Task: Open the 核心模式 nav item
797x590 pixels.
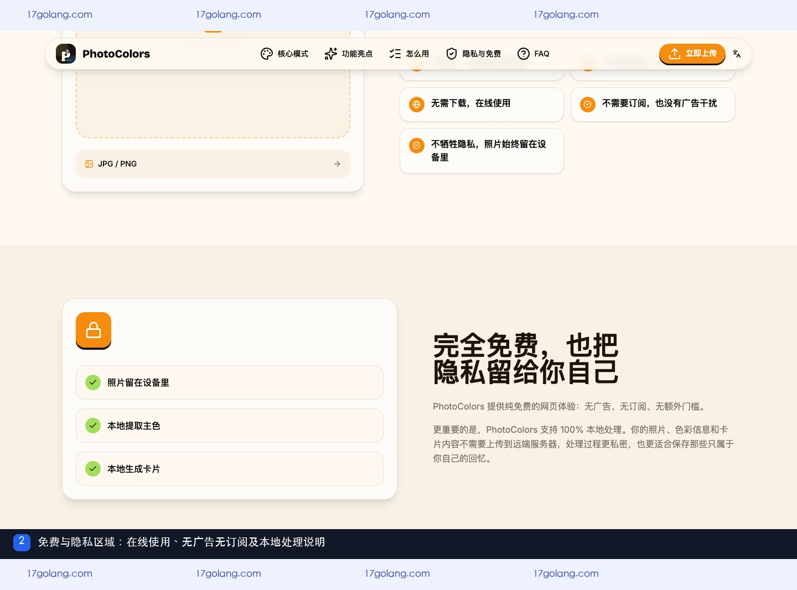Action: 284,54
